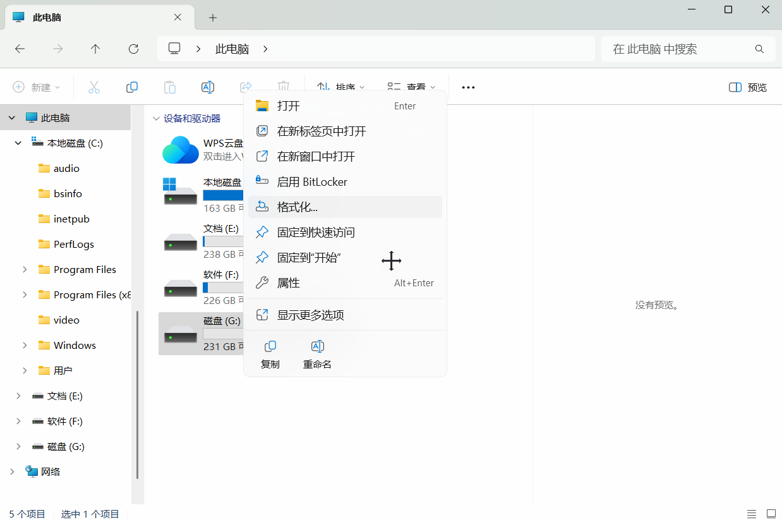Viewport: 782px width, 522px height.
Task: Click the refresh icon in navigation bar
Action: pyautogui.click(x=133, y=49)
